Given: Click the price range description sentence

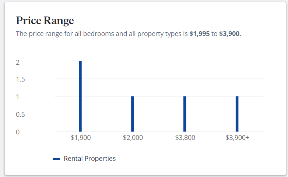Looking at the screenshot, I should click(129, 34).
